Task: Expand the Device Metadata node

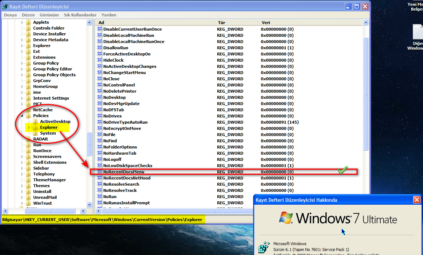Action: (22, 40)
